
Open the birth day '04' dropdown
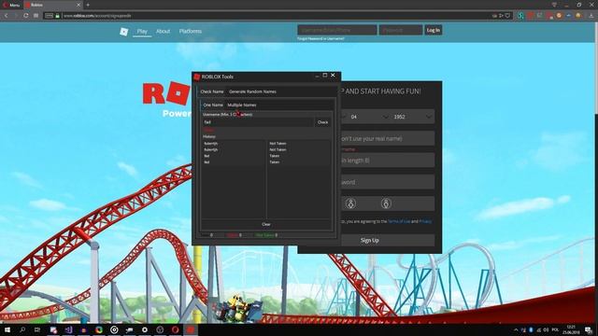tap(368, 117)
